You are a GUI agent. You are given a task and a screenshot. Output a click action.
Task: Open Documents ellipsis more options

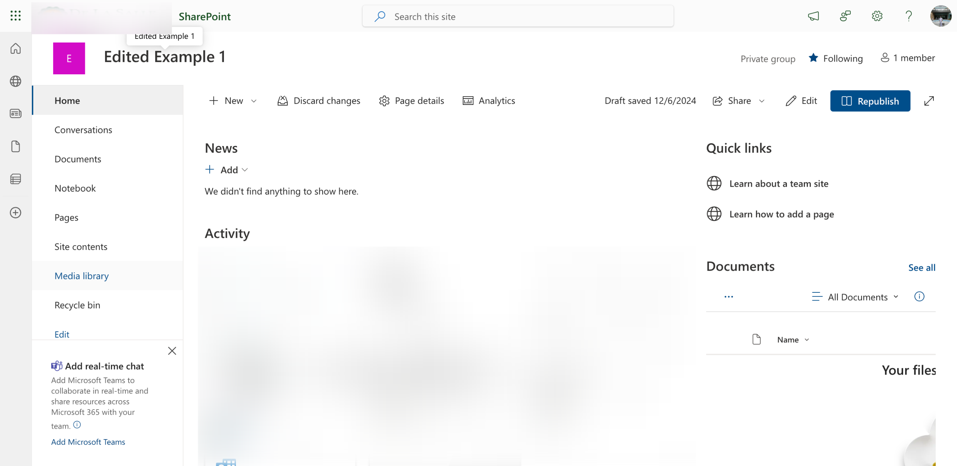tap(729, 297)
